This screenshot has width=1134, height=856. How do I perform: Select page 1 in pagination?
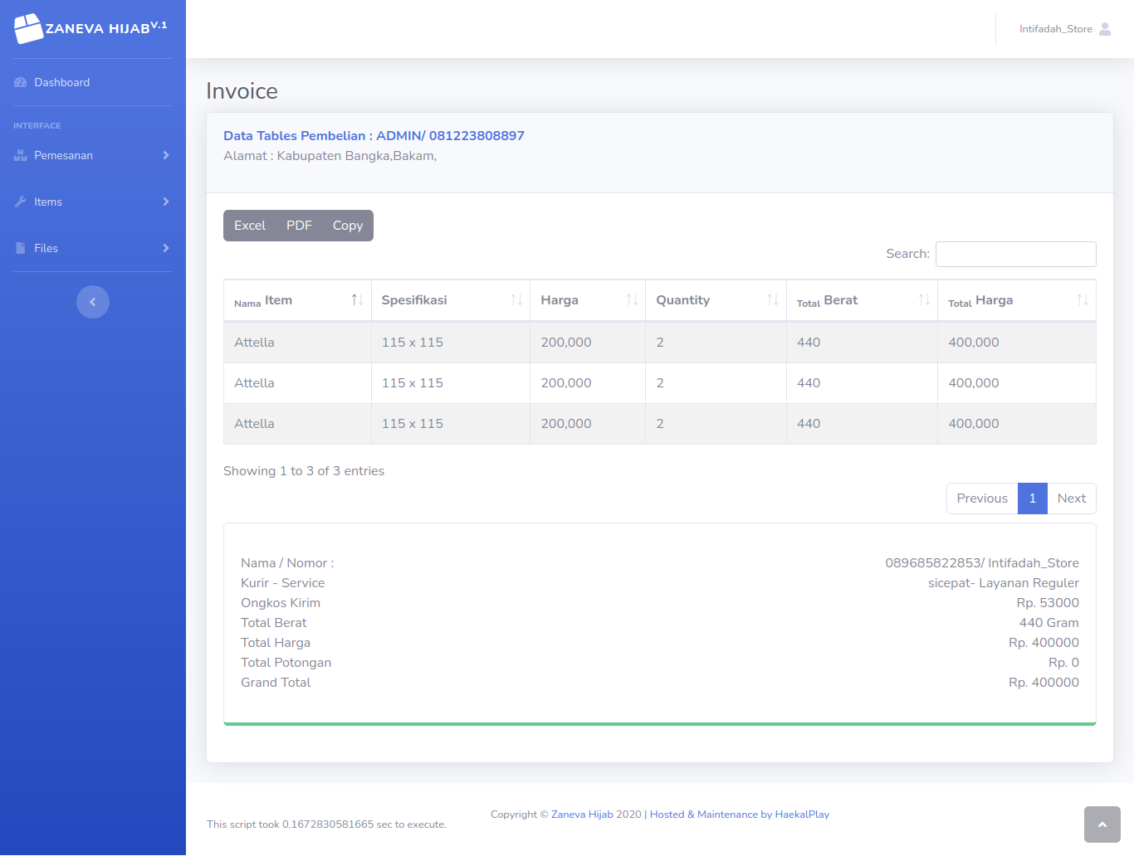click(1033, 499)
